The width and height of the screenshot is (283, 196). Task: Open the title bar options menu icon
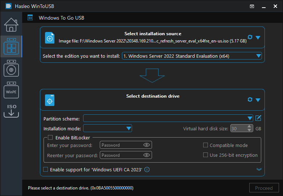click(252, 7)
